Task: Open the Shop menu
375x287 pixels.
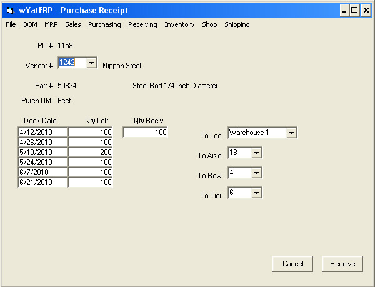Action: pos(209,24)
